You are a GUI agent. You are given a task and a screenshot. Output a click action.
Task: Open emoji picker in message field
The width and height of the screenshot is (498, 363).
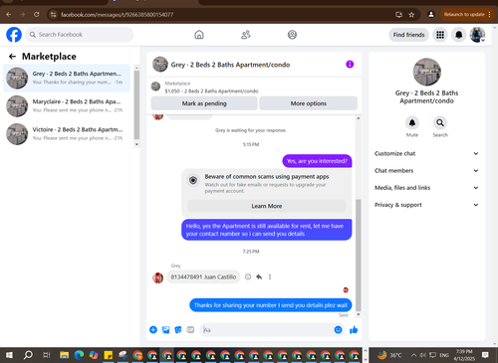(x=338, y=330)
